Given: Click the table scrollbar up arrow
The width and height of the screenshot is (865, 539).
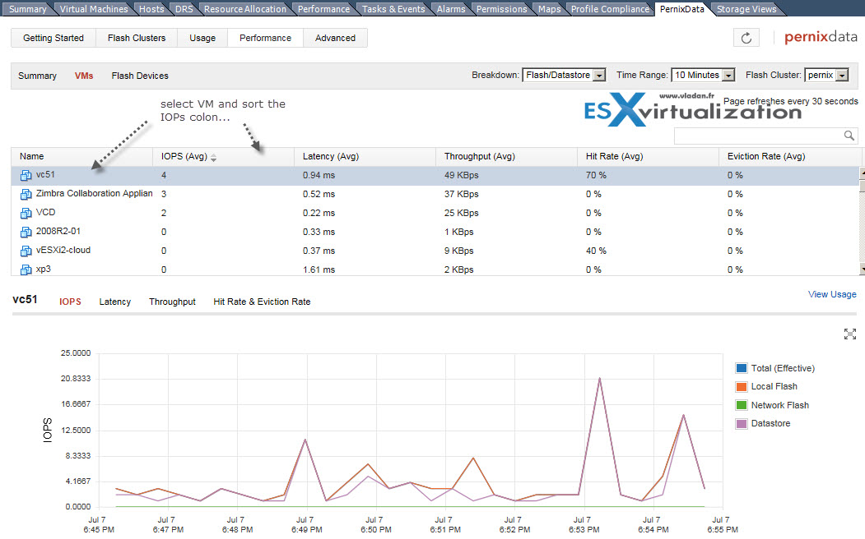Looking at the screenshot, I should (863, 173).
